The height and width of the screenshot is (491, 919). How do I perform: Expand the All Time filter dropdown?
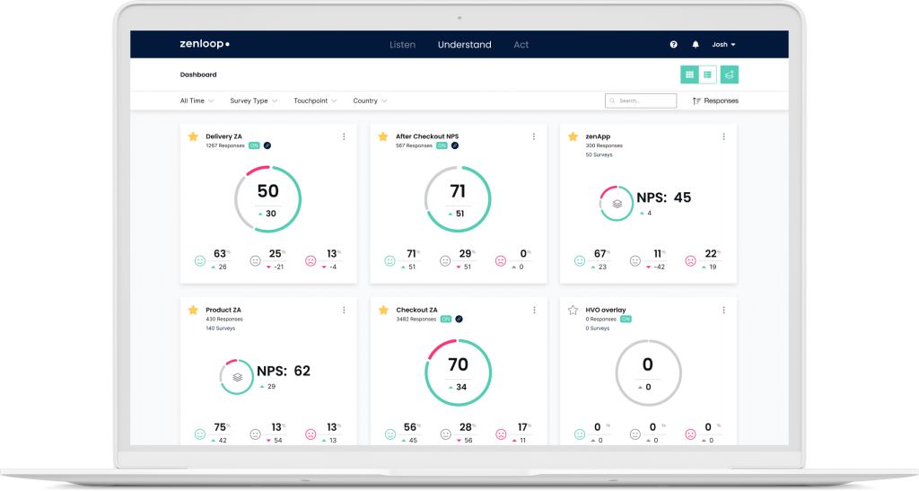pyautogui.click(x=197, y=101)
